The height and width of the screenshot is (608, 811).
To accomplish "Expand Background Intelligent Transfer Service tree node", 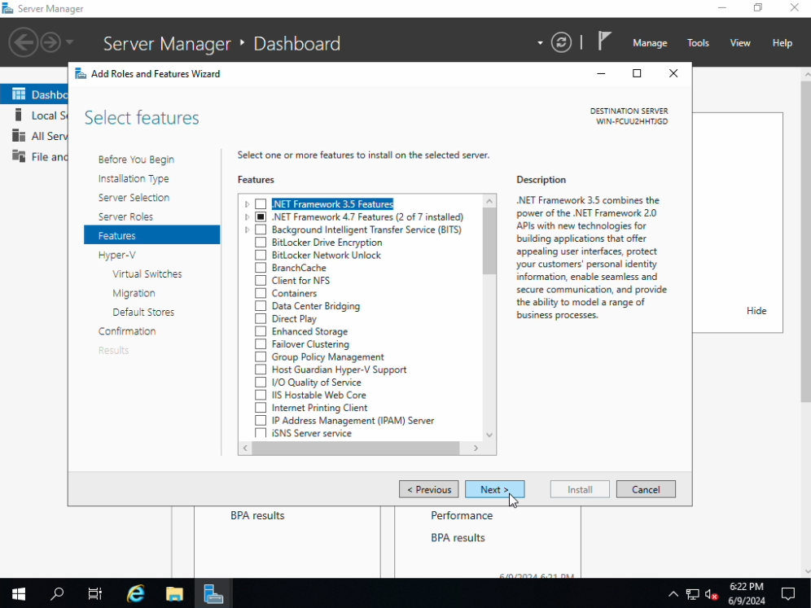I will click(x=248, y=230).
